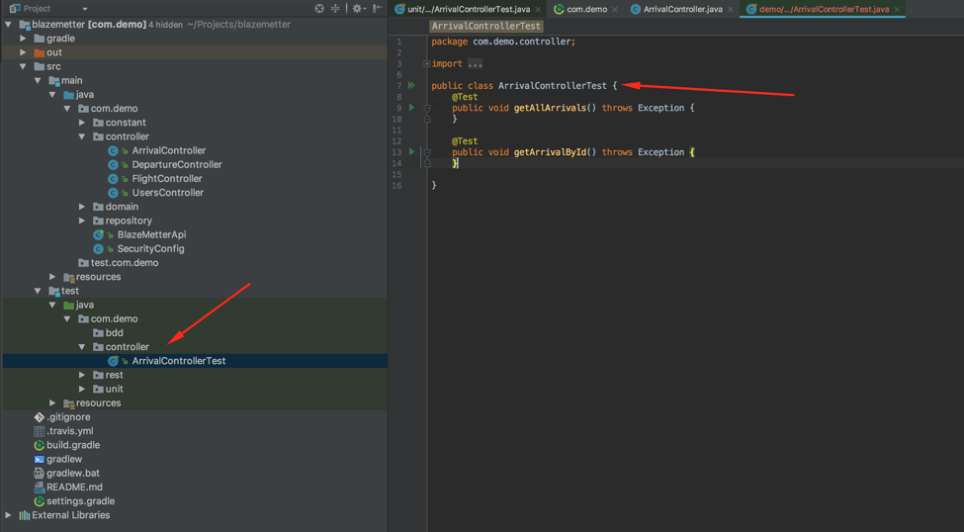This screenshot has width=964, height=532.
Task: Collapse the test controller folder
Action: click(x=82, y=347)
